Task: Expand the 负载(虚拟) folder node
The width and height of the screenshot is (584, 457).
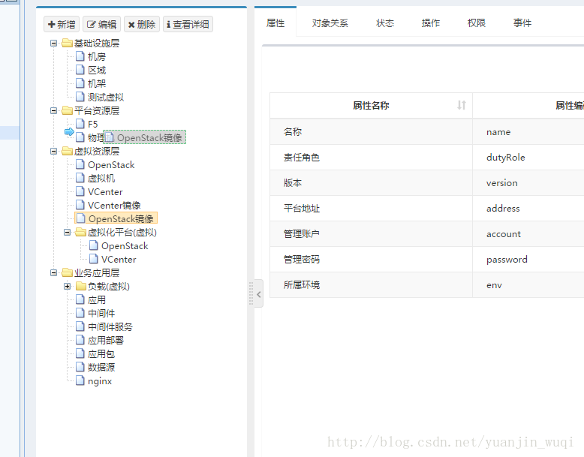Action: tap(67, 287)
